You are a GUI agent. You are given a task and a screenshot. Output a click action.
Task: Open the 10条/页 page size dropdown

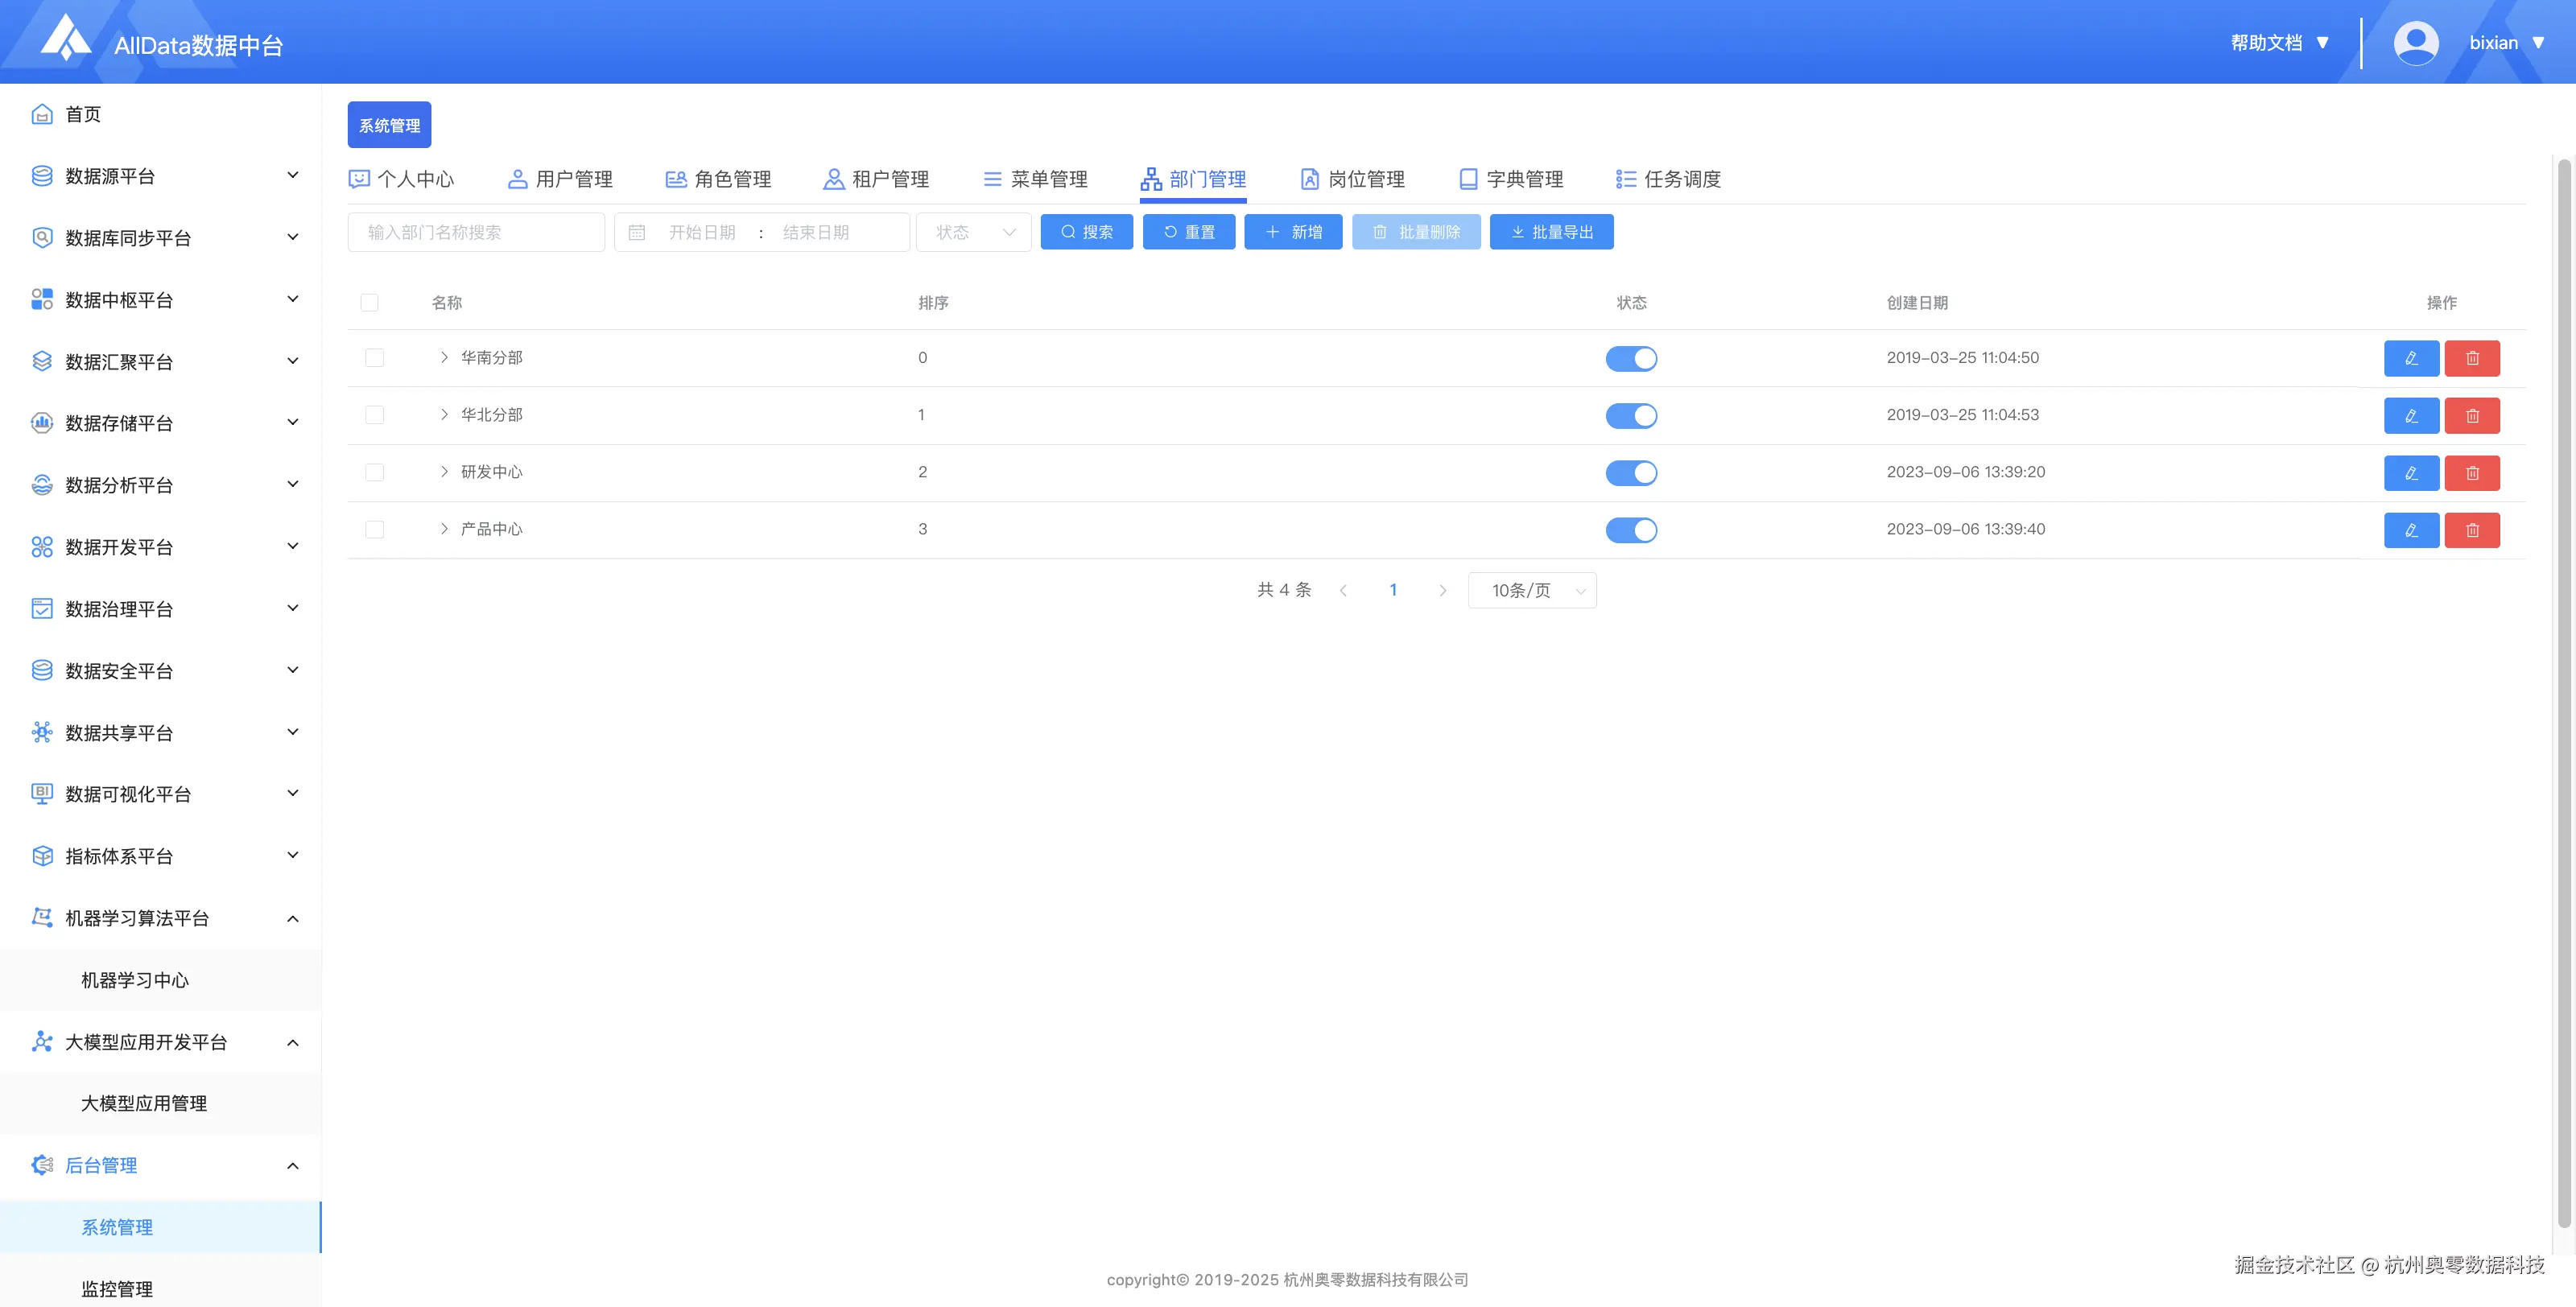click(x=1531, y=590)
